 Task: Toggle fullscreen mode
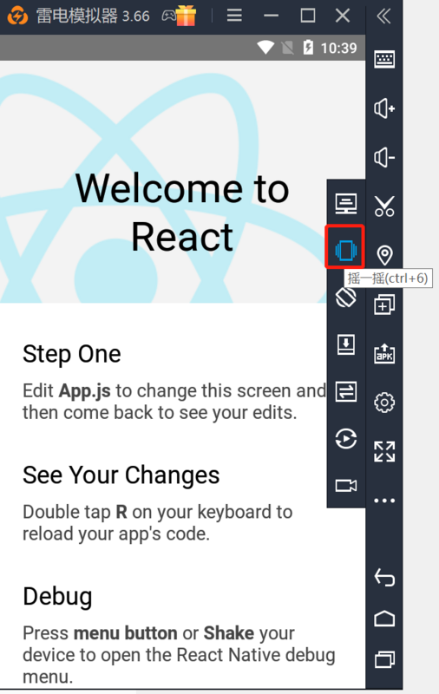(384, 451)
